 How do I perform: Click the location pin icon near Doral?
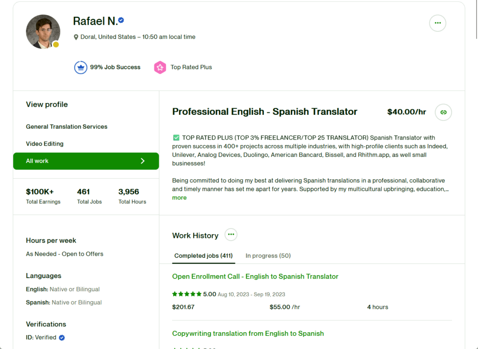click(76, 37)
